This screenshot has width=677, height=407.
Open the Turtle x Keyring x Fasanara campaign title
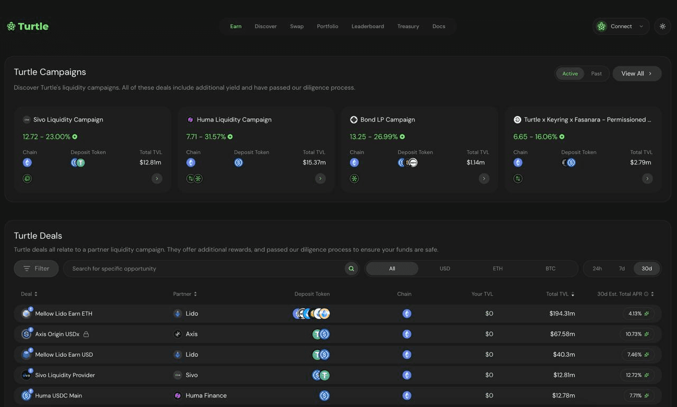(x=588, y=120)
